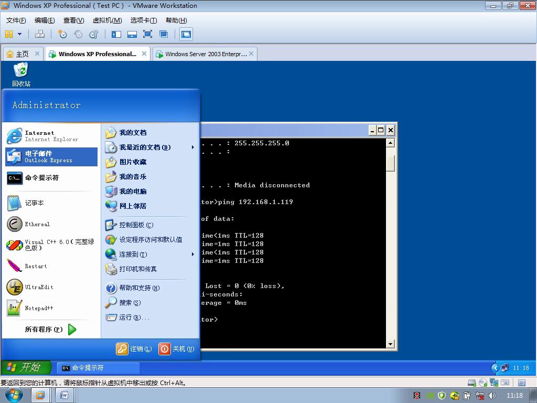Click the XP 开始 start button

point(26,367)
